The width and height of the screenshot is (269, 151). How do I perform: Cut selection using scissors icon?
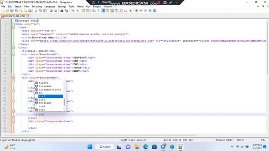click(36, 10)
